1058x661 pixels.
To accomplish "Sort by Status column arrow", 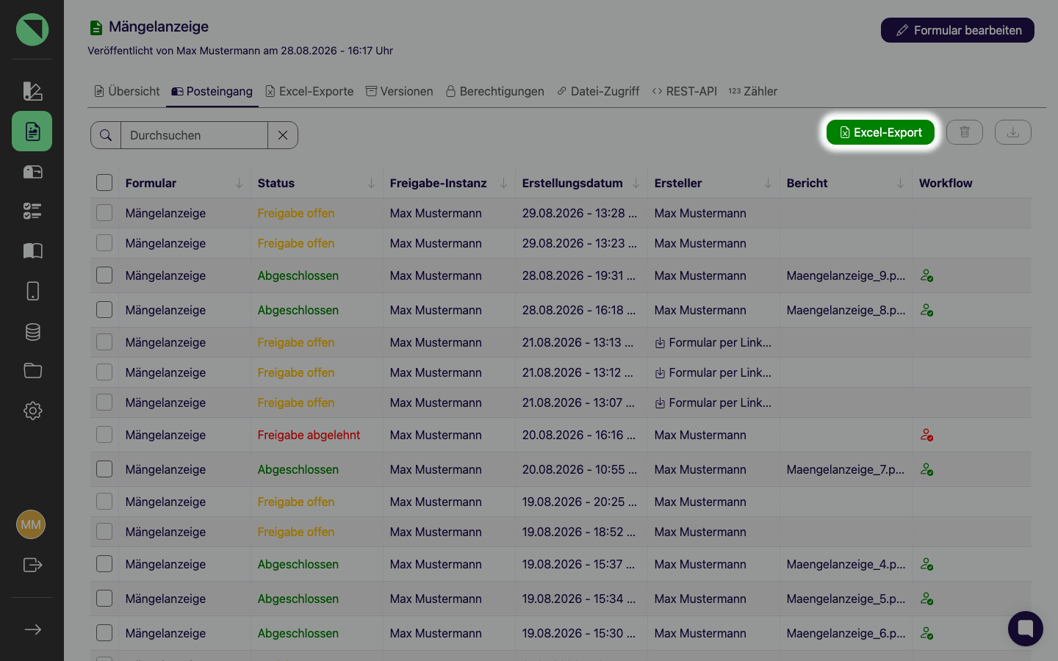I will tap(371, 183).
